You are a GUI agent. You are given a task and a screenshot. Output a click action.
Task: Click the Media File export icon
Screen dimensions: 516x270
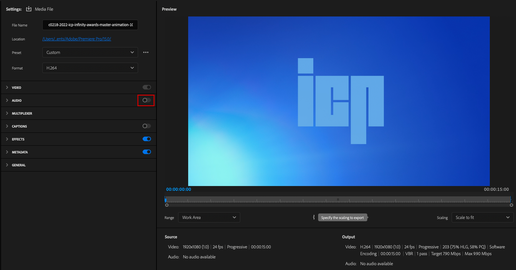[x=29, y=9]
